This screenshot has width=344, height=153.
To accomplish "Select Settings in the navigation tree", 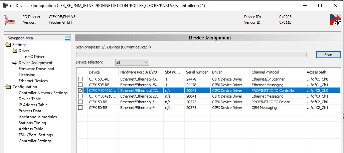I will (x=19, y=45).
